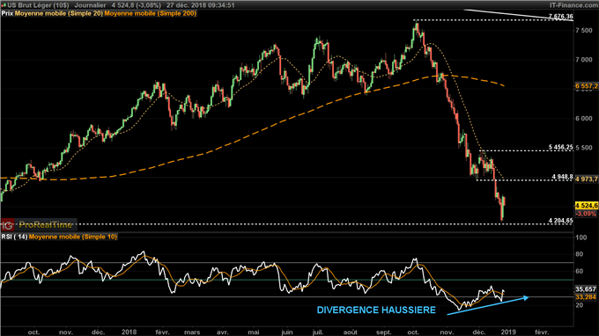Select the 2019 label on the time axis
Viewport: 599px width, 336px height.
[508, 332]
